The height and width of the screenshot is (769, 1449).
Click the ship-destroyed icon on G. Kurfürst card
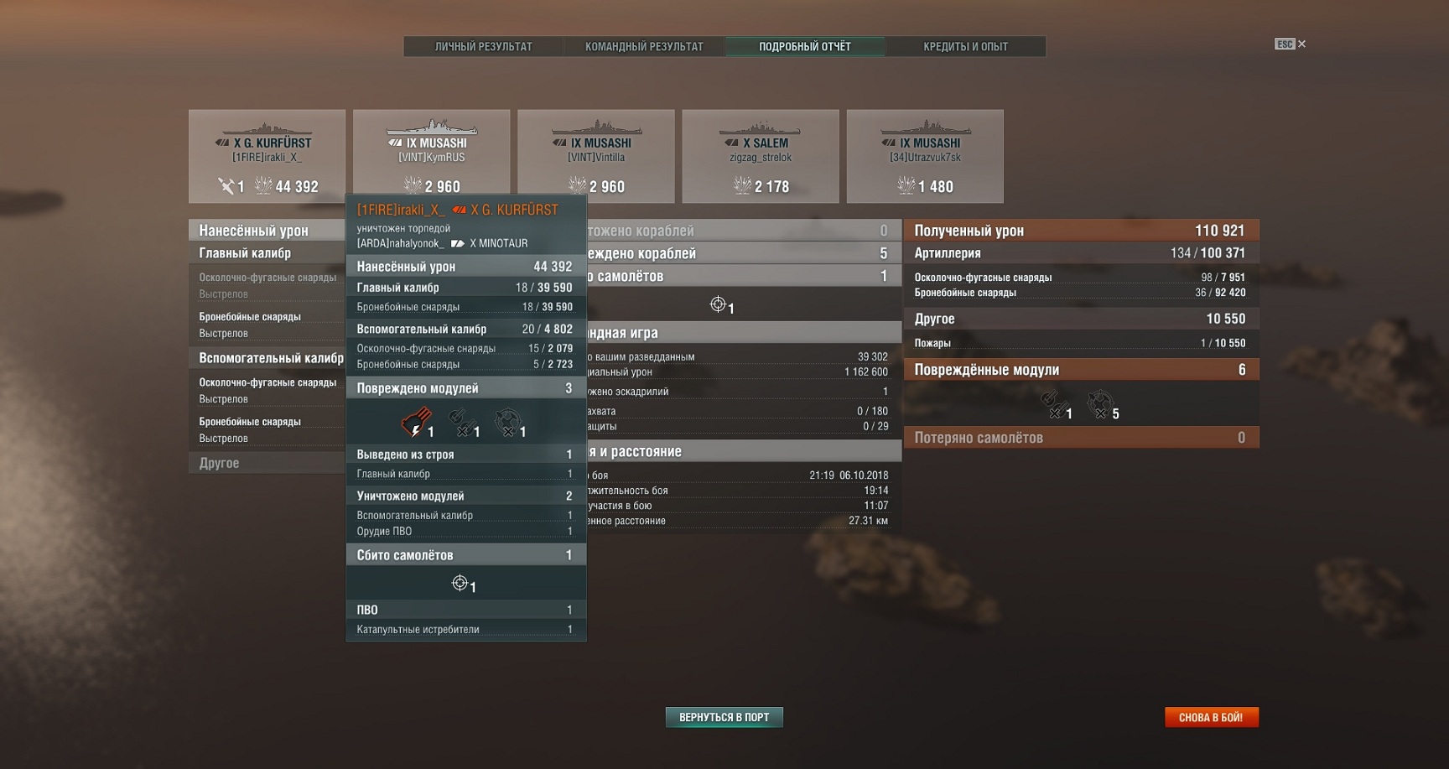coord(226,186)
